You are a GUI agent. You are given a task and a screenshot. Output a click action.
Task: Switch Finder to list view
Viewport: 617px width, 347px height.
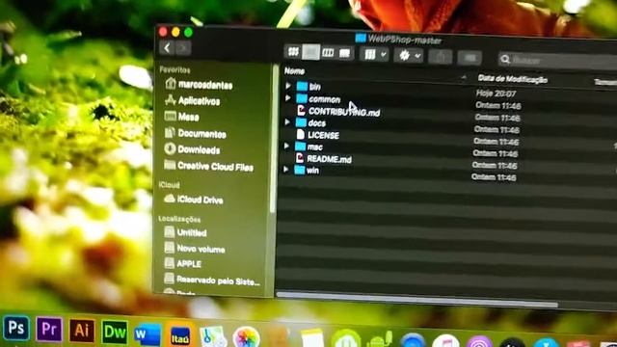pos(310,52)
